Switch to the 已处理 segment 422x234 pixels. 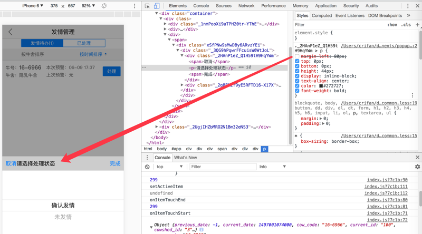[x=84, y=43]
